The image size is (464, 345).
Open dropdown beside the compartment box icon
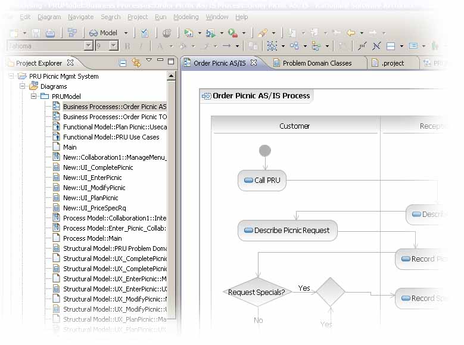[x=401, y=46]
